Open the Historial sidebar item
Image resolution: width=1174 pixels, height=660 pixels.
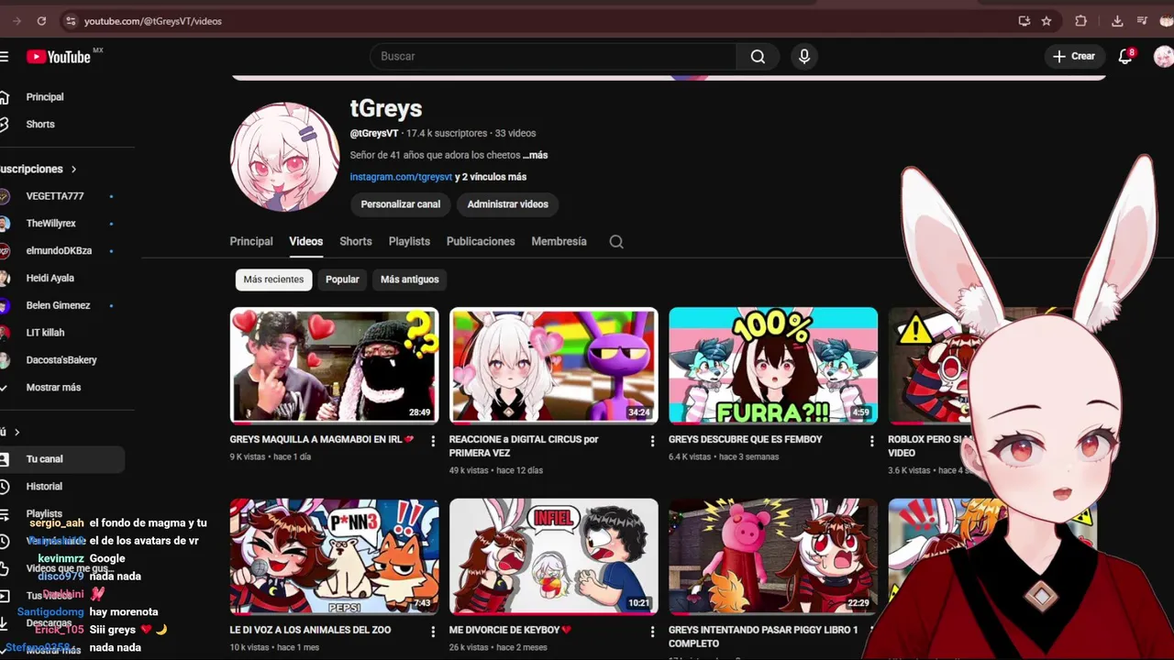44,487
